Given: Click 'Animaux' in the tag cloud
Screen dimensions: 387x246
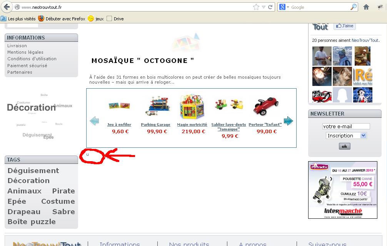Looking at the screenshot, I should click(63, 106).
